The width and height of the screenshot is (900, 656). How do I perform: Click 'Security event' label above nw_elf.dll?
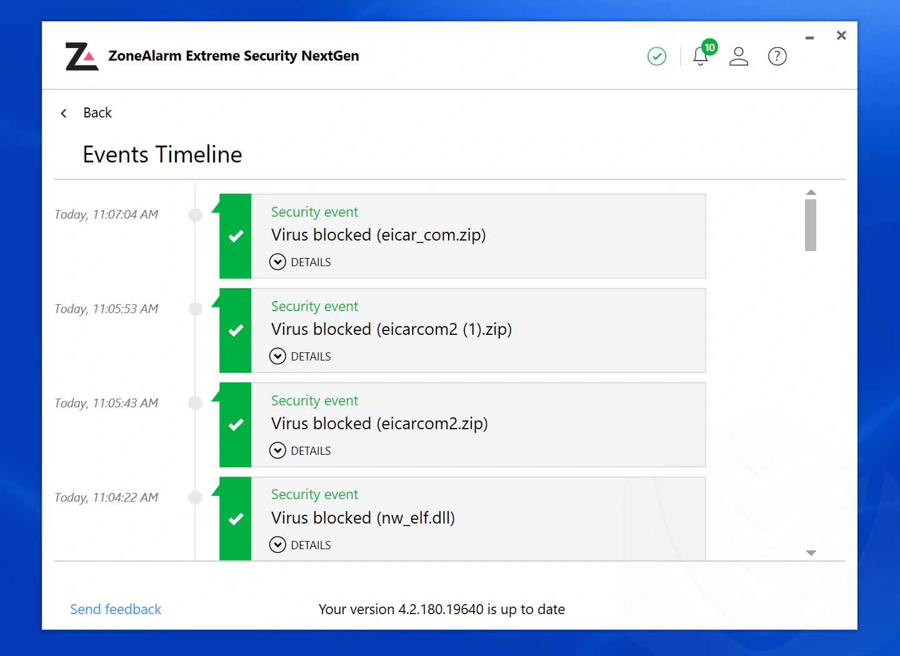(x=314, y=495)
